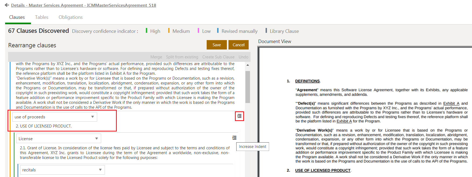Click the indent icon for the License clause
This screenshot has height=177, width=472.
(x=234, y=138)
